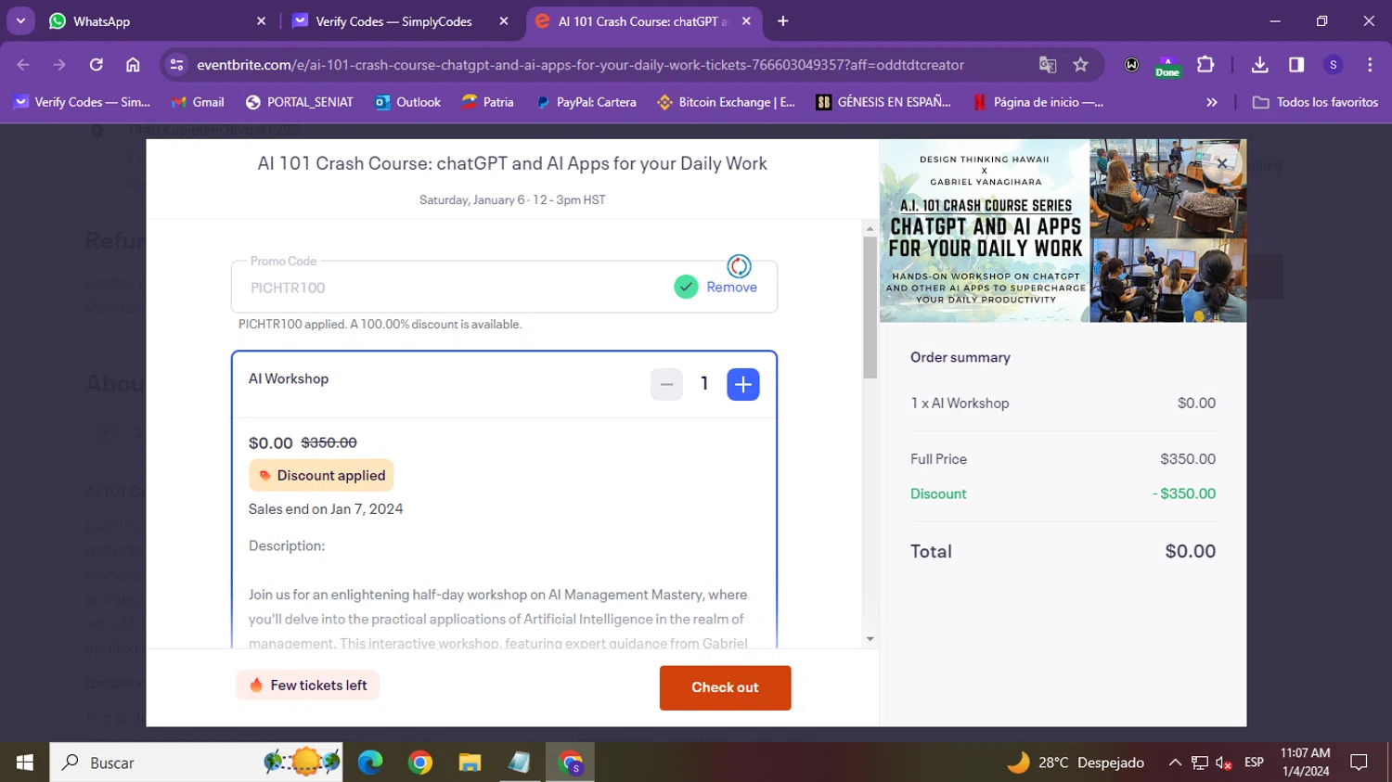Open the notepad-style taskbar app
The image size is (1392, 782).
(520, 763)
